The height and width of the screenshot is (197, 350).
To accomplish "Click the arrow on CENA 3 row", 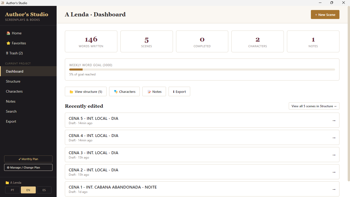I will click(x=334, y=155).
